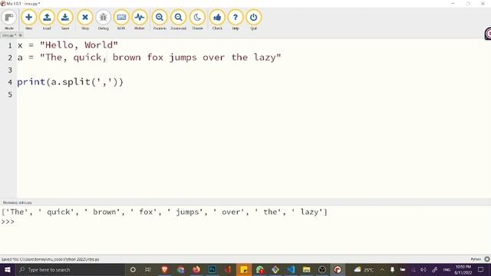Click the Mu editor taskbar icon
Viewport: 491px width, 276px height.
(x=338, y=270)
